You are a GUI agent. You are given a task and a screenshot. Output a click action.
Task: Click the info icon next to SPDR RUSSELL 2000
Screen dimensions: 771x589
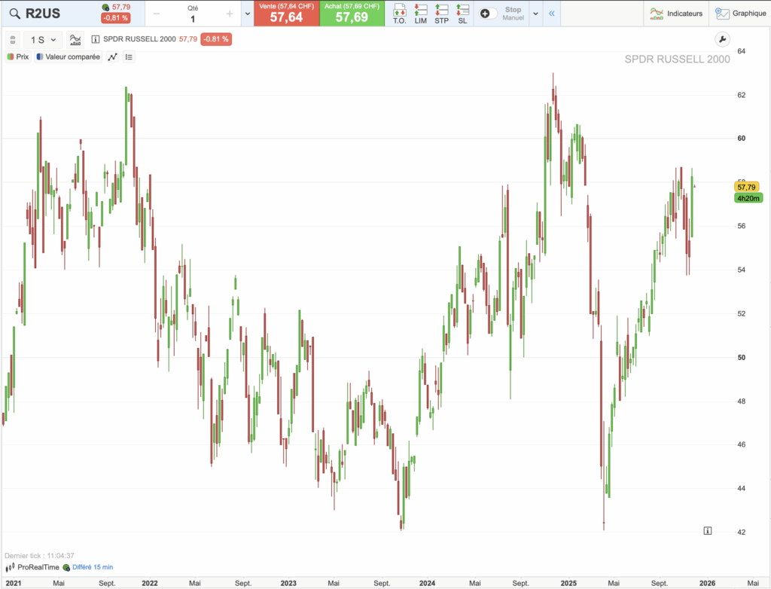[95, 39]
